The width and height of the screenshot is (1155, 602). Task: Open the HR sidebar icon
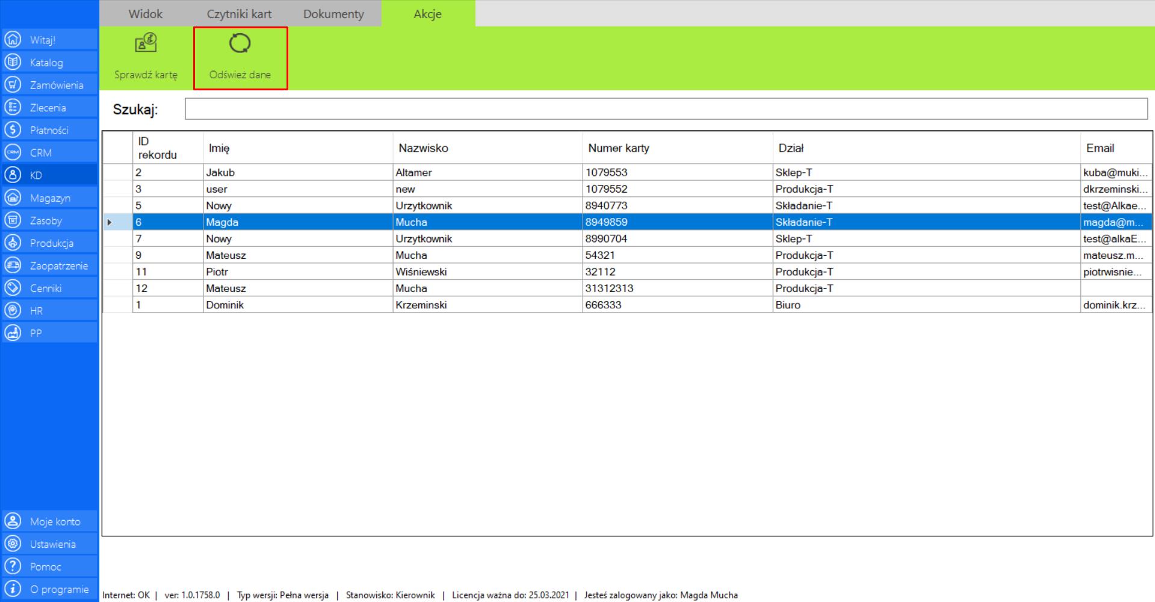[x=13, y=311]
